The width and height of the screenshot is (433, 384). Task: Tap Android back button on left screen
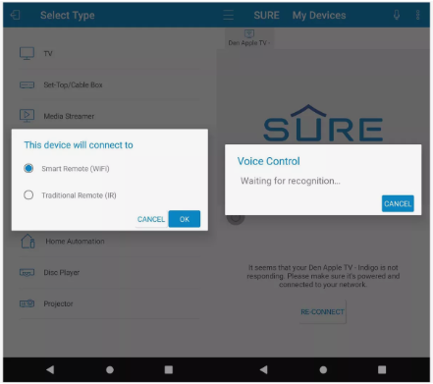50,370
